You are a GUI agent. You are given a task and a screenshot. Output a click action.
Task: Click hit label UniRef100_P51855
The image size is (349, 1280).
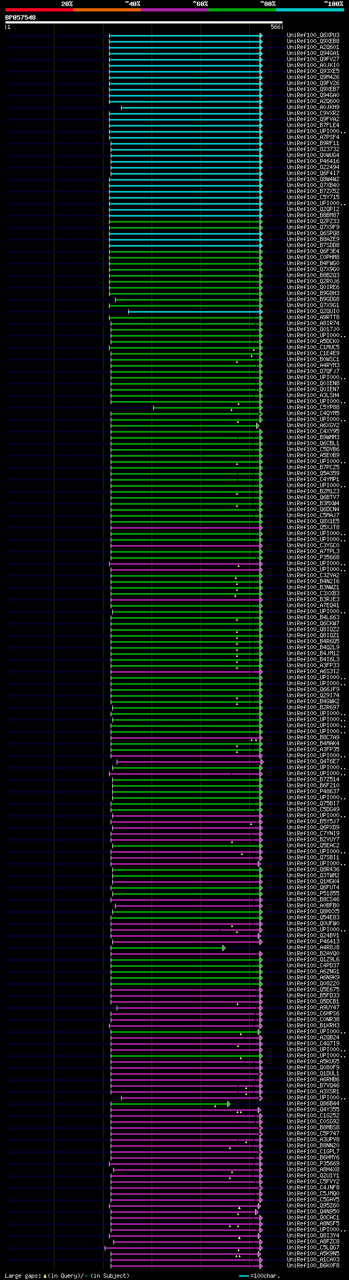point(313,893)
